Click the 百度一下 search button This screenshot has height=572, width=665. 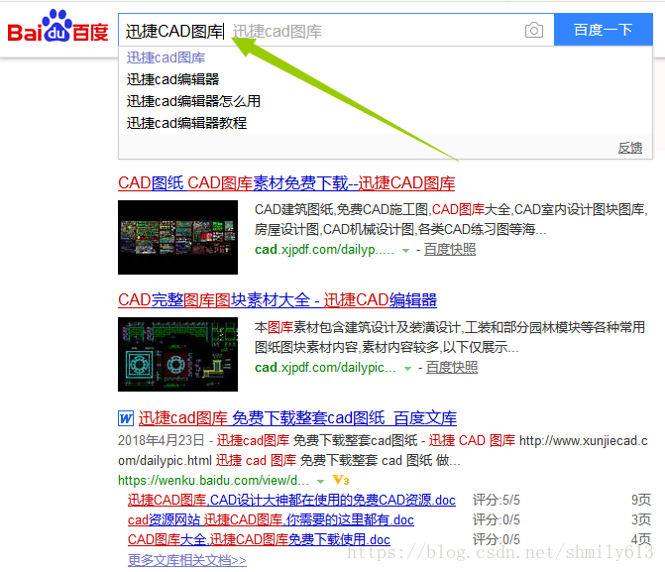[x=604, y=30]
